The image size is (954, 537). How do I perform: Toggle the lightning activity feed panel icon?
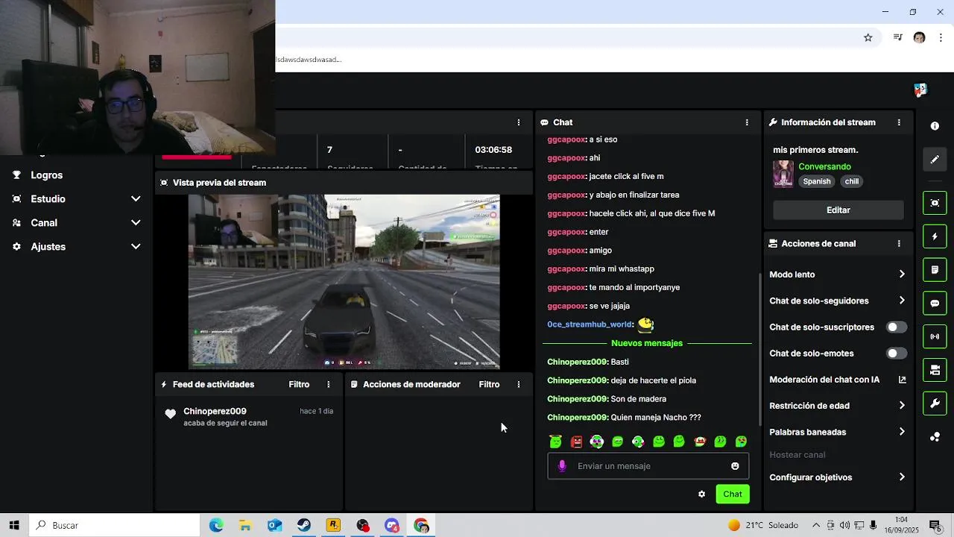(935, 236)
